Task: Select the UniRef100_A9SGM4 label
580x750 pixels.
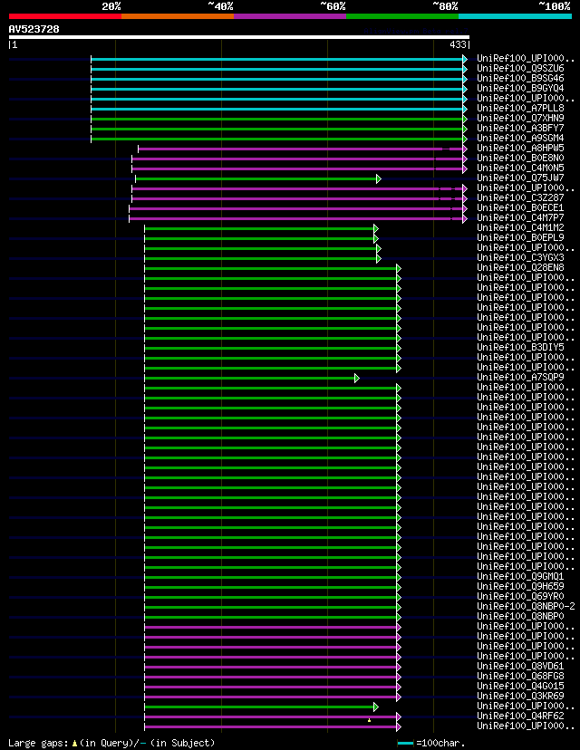Action: [x=520, y=139]
